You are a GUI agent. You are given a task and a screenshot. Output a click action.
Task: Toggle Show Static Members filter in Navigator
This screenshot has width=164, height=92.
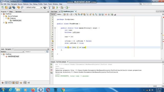[10, 83]
